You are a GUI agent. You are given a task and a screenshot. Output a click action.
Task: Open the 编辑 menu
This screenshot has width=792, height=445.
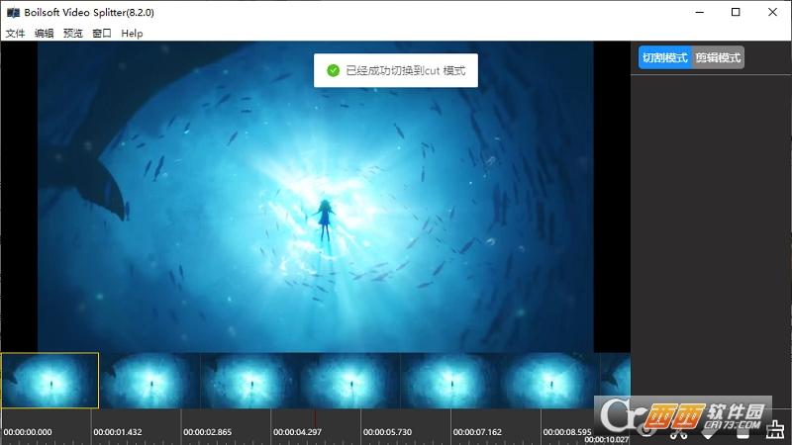tap(44, 34)
